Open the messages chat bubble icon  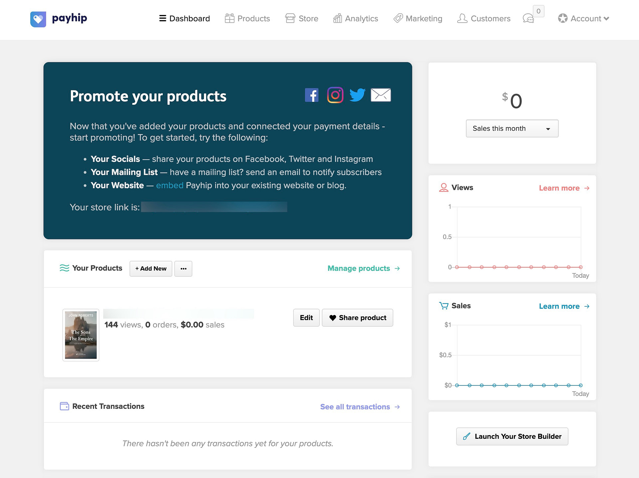pyautogui.click(x=528, y=19)
